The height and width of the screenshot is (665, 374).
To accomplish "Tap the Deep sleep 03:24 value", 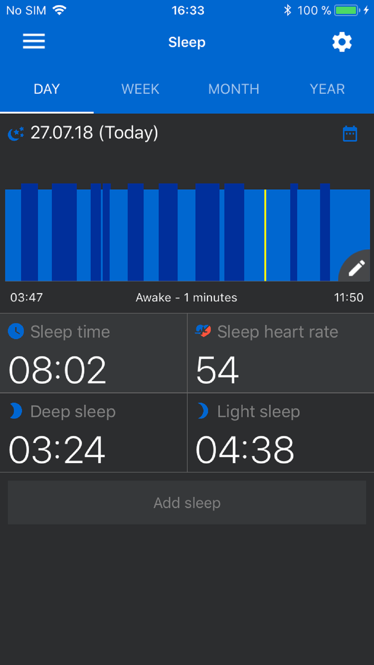I will (x=57, y=450).
